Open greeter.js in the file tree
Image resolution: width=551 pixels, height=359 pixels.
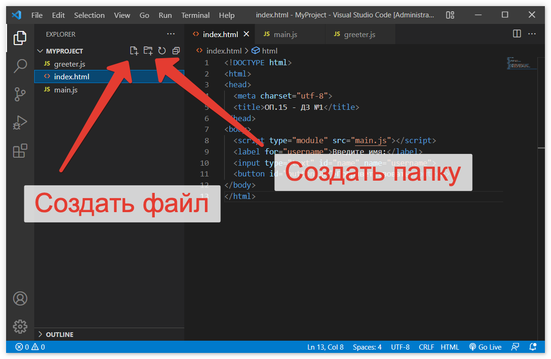click(69, 64)
